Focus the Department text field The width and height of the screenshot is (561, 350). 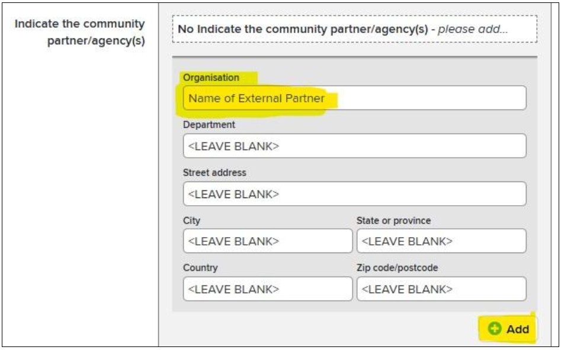354,146
